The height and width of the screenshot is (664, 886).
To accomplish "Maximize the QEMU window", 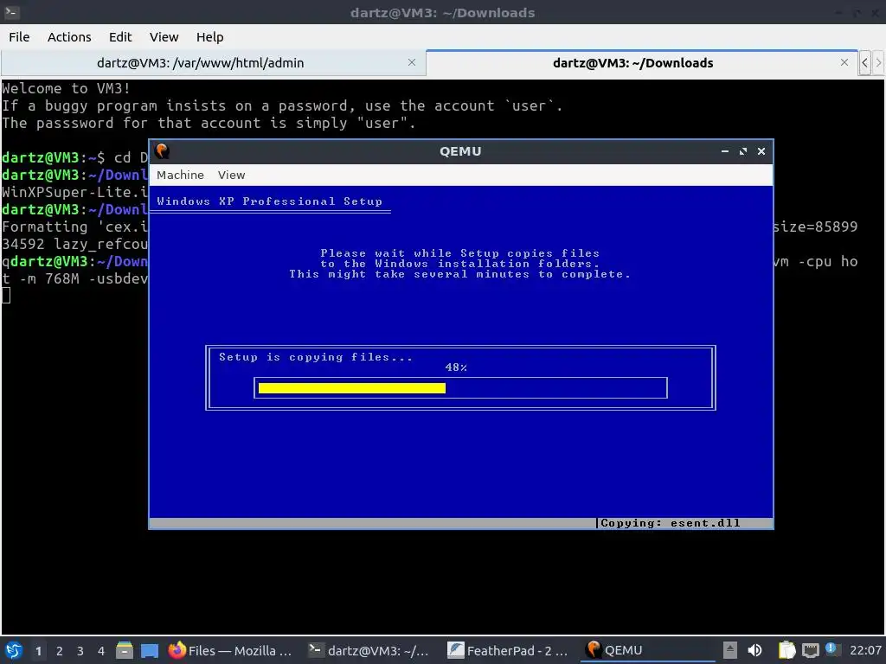I will 743,151.
